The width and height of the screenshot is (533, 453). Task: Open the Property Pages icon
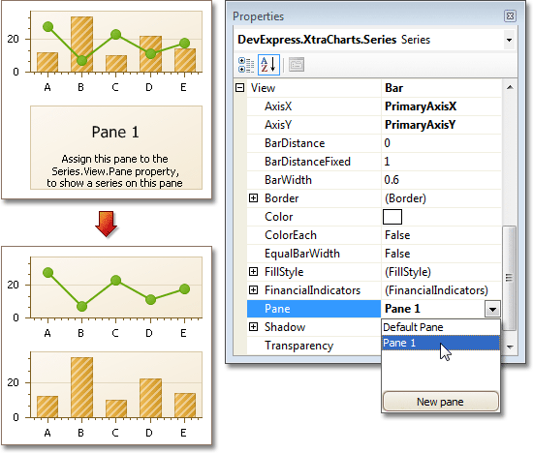297,65
